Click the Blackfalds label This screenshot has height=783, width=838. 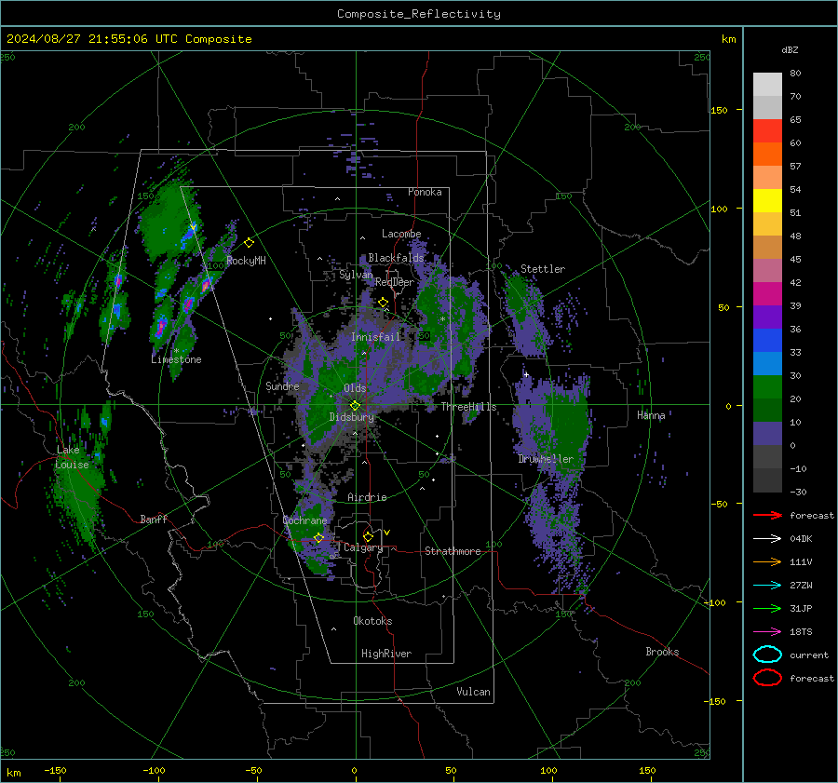(396, 258)
